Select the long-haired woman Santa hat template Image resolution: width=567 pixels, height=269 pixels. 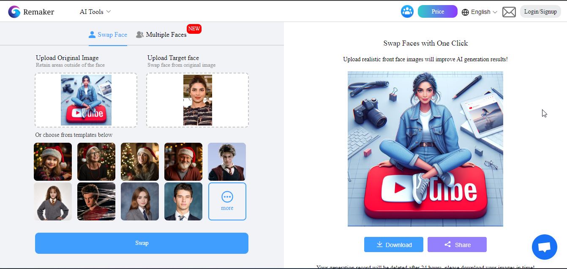click(x=140, y=162)
